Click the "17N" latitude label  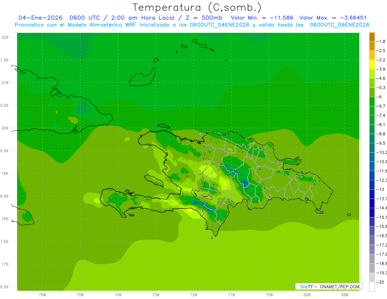click(x=5, y=264)
